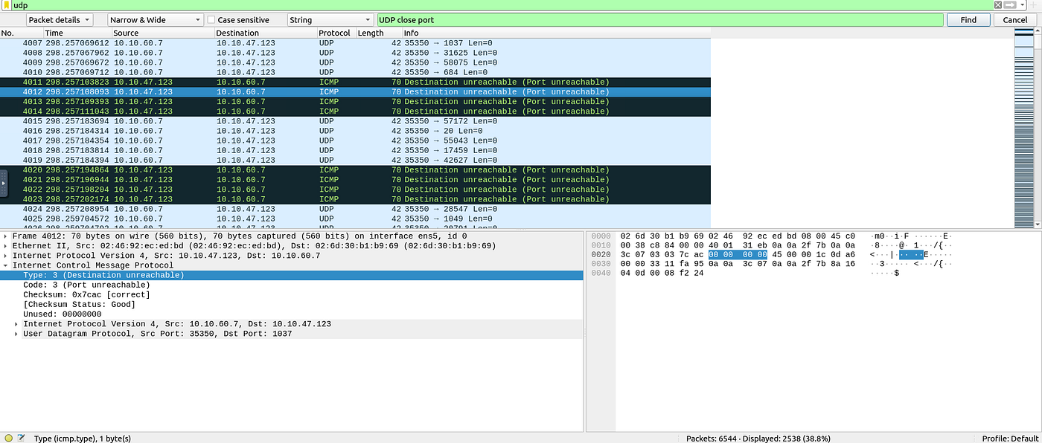Click packet list scrollbar up arrow

pos(1037,32)
